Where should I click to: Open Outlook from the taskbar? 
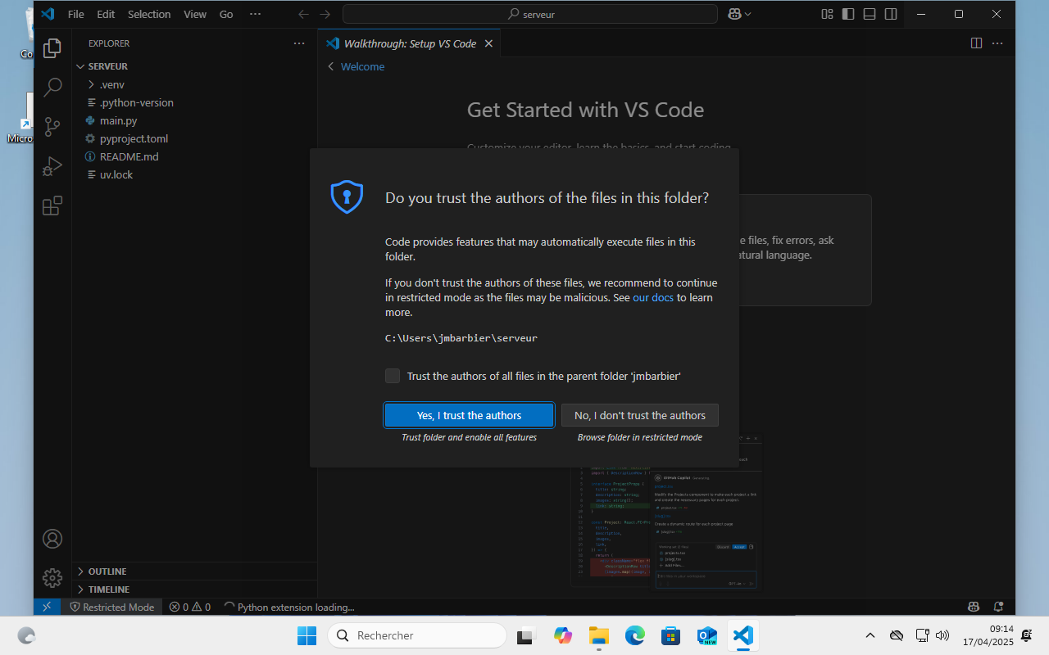click(706, 635)
